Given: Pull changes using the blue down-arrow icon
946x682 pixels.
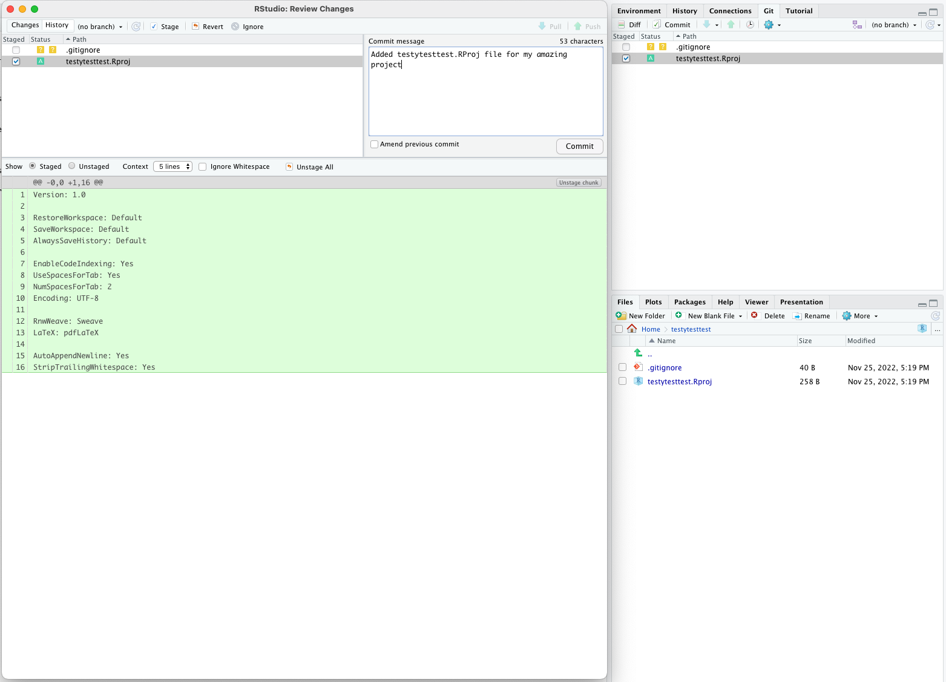Looking at the screenshot, I should [708, 24].
